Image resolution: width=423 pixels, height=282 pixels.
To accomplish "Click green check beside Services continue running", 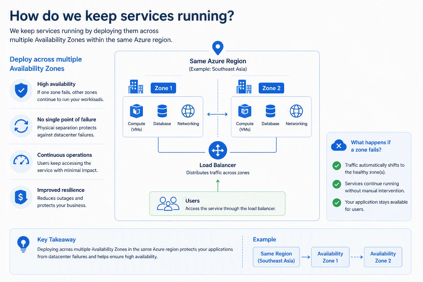I will (x=337, y=184).
